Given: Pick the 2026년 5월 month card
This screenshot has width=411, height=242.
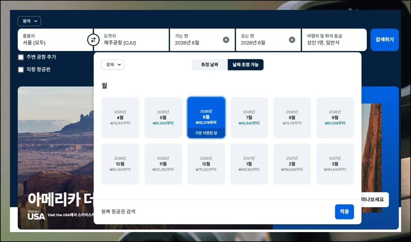Looking at the screenshot, I should pyautogui.click(x=163, y=117).
